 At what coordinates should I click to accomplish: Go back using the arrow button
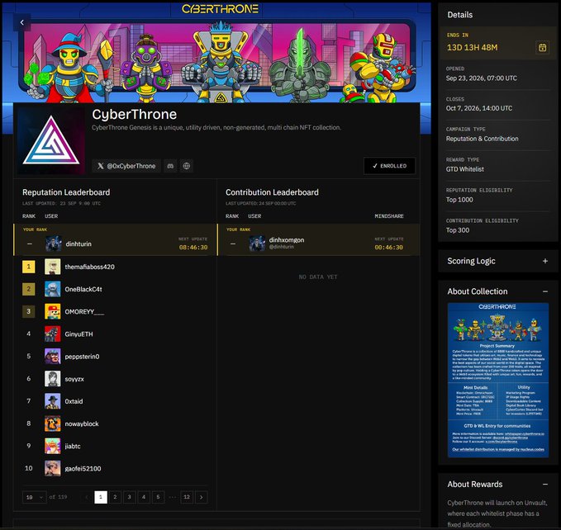coord(21,22)
